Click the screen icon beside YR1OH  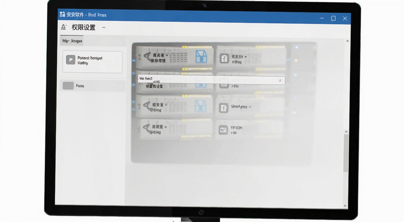[x=223, y=130]
